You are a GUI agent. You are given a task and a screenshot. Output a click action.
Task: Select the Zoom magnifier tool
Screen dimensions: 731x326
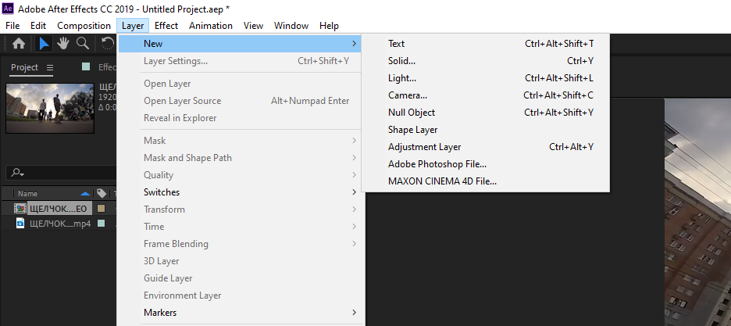coord(83,43)
